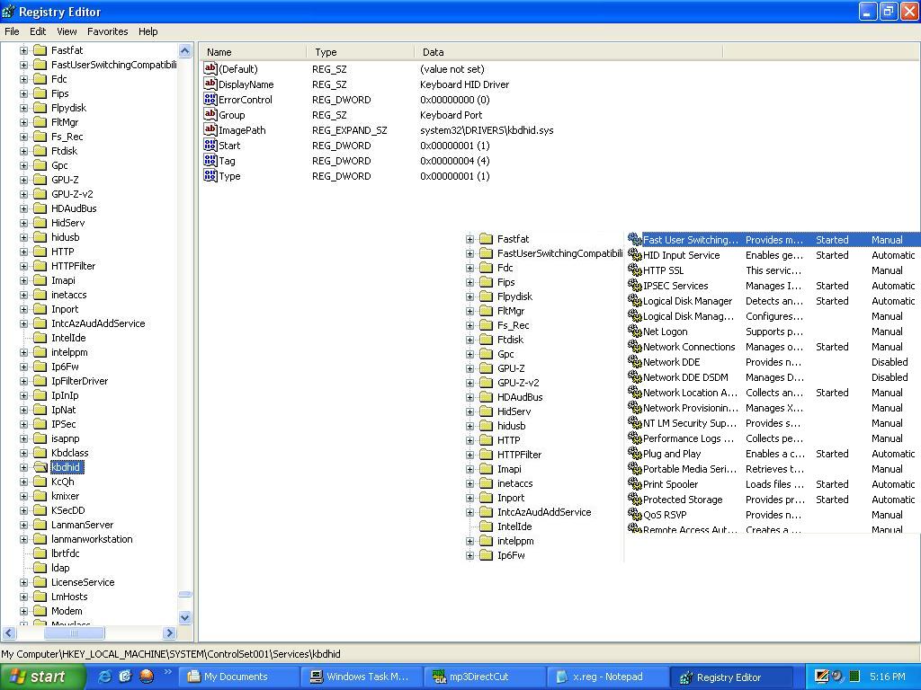Screen dimensions: 921x690
Task: Click the ErrorControl DWORD value icon
Action: [x=210, y=100]
